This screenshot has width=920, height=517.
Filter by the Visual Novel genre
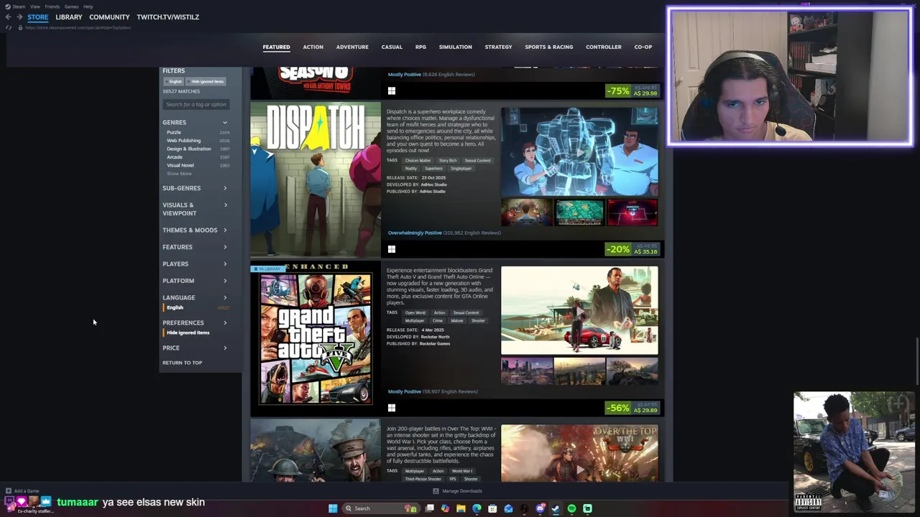(180, 166)
